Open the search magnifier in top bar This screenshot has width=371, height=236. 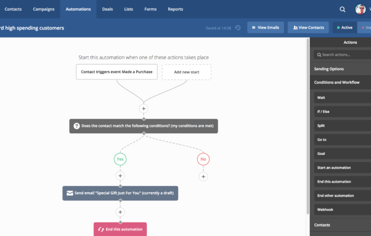click(x=342, y=9)
